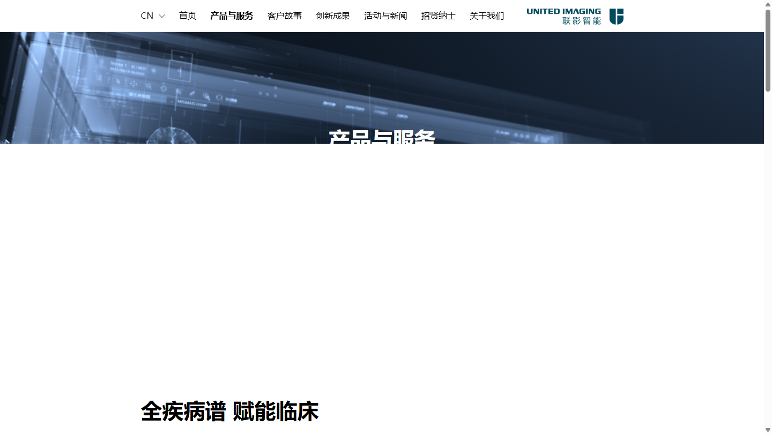Open 客户故事 in the navigation bar

285,16
